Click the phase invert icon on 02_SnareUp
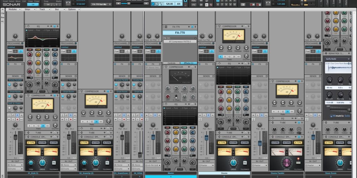This screenshot has width=357, height=178. pyautogui.click(x=66, y=115)
